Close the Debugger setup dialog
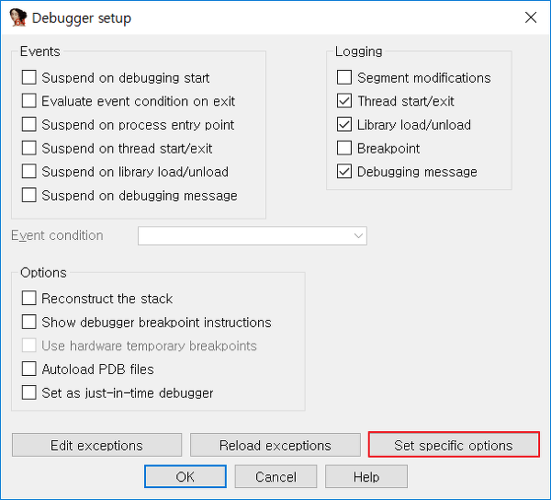 (x=531, y=17)
